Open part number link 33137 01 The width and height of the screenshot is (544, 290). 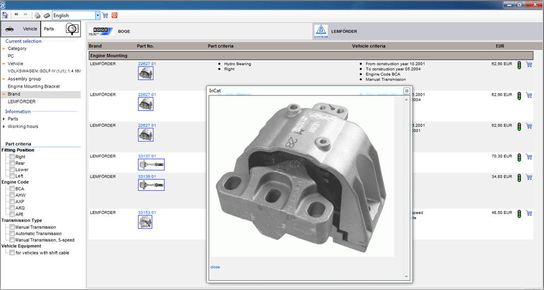147,156
